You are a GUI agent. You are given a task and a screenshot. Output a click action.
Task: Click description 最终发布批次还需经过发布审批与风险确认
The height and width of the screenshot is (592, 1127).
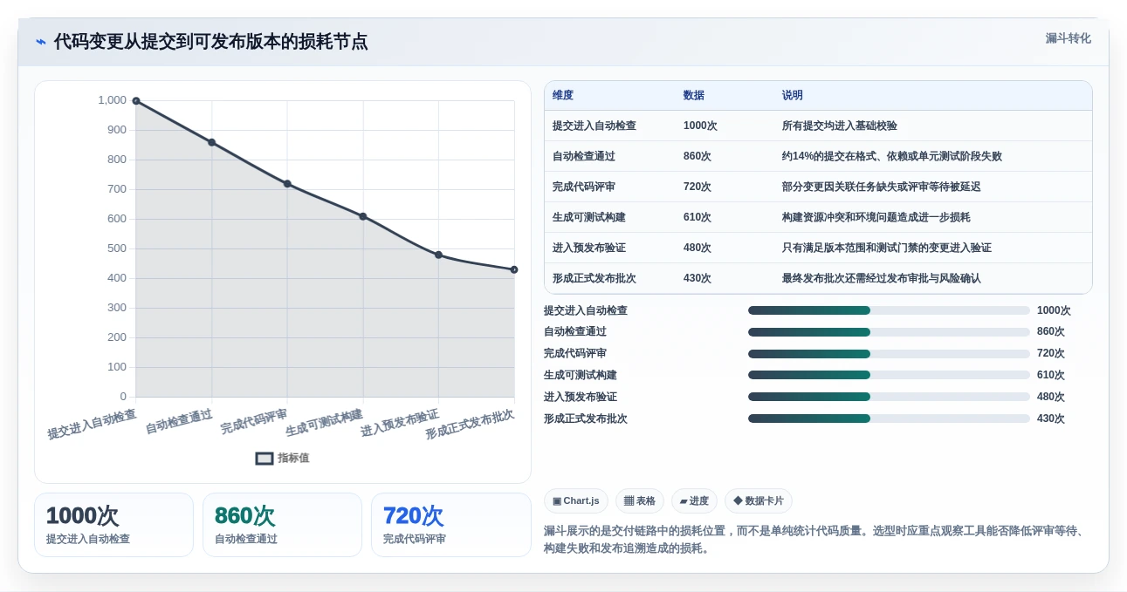(882, 278)
